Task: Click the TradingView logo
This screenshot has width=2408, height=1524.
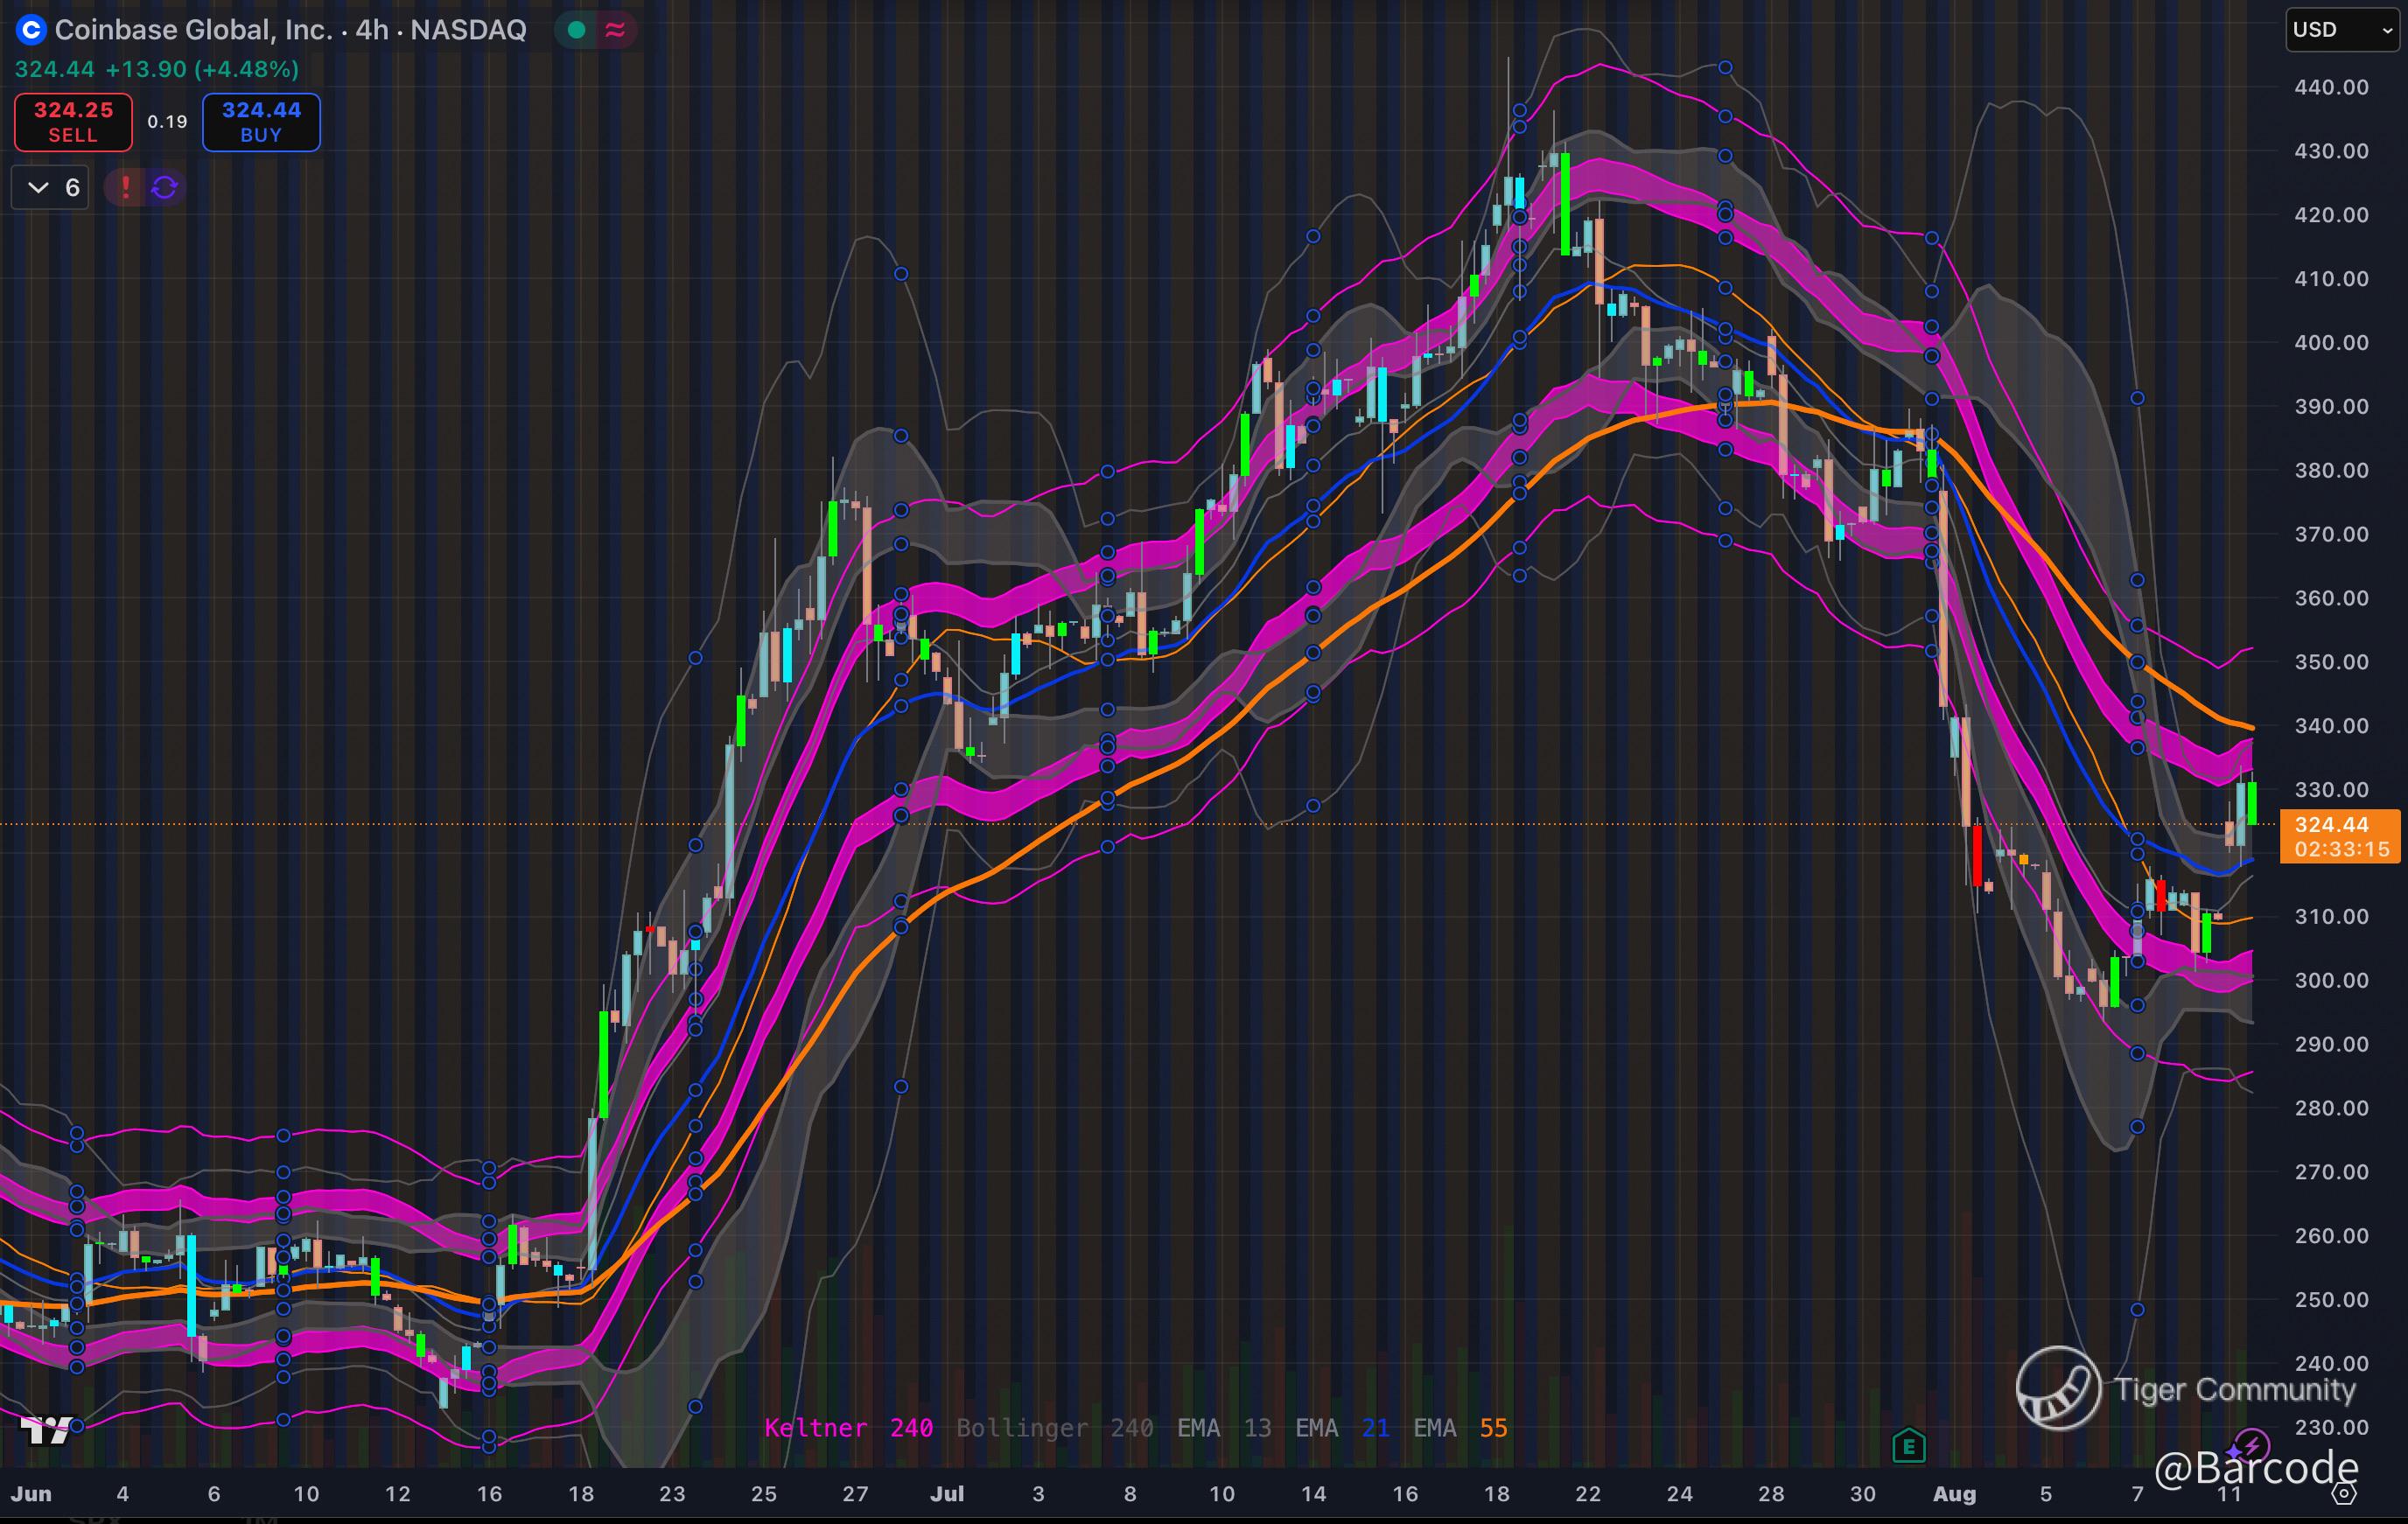Action: point(45,1430)
